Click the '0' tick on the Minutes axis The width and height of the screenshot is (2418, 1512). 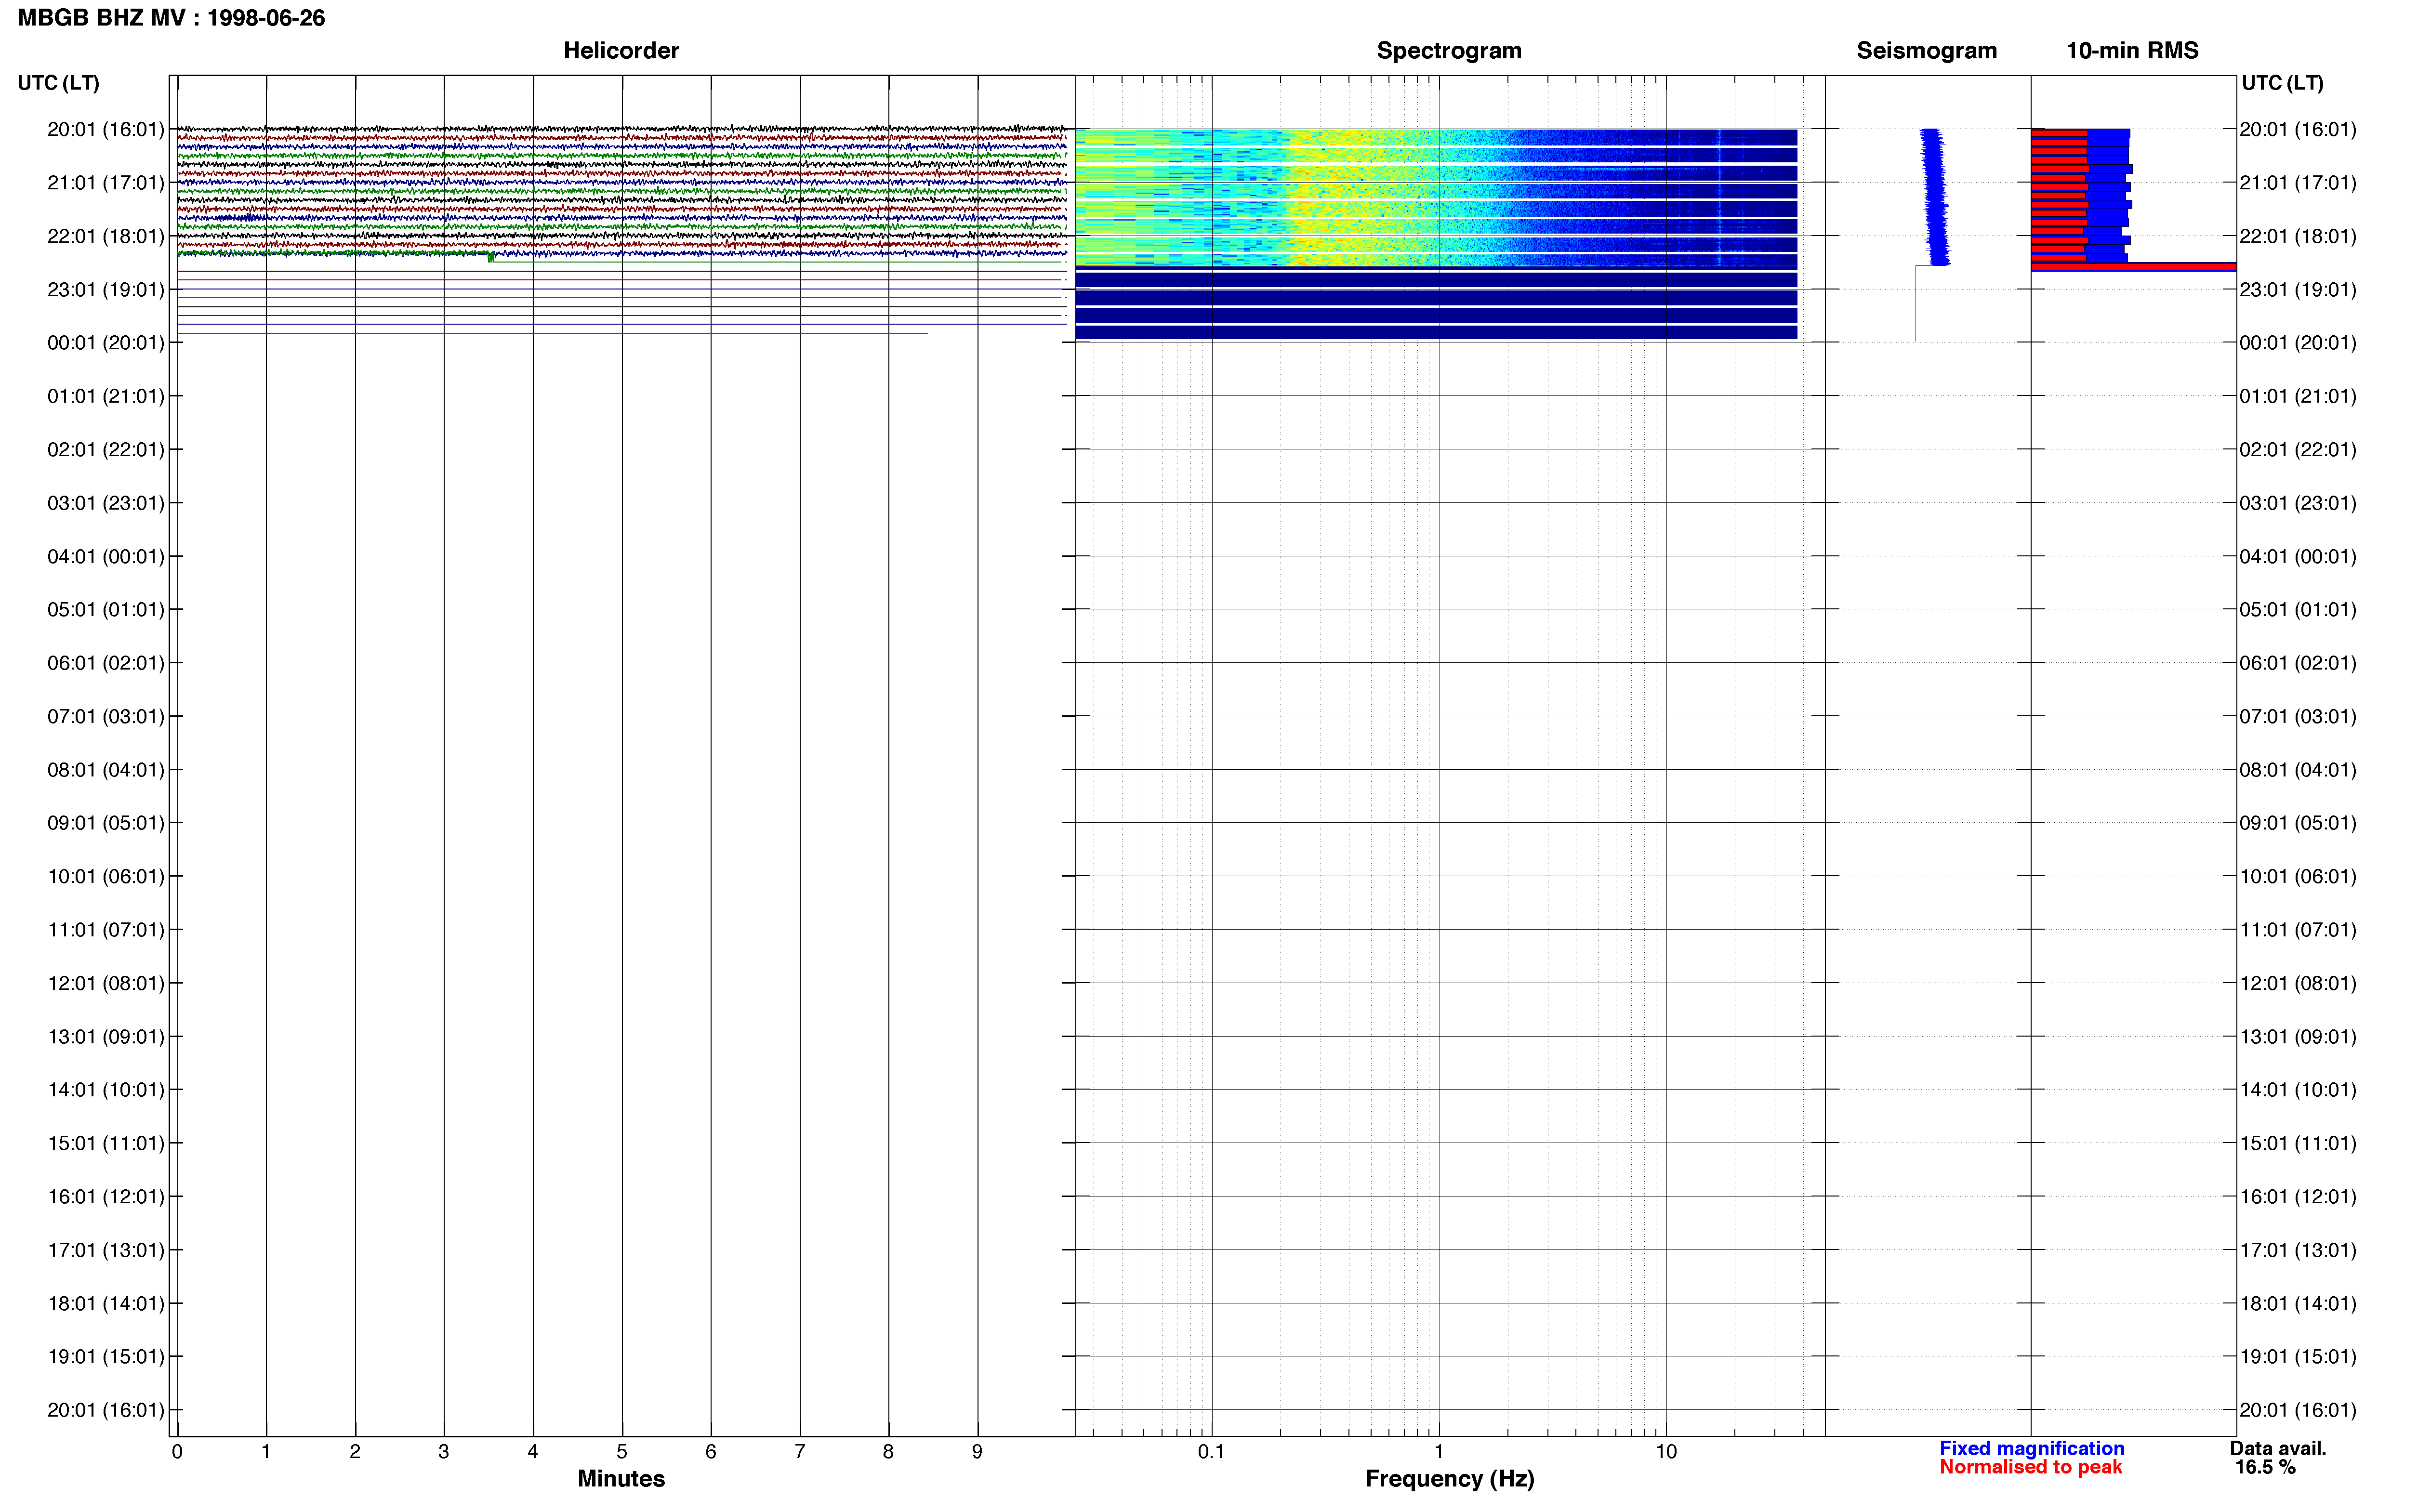click(177, 1452)
